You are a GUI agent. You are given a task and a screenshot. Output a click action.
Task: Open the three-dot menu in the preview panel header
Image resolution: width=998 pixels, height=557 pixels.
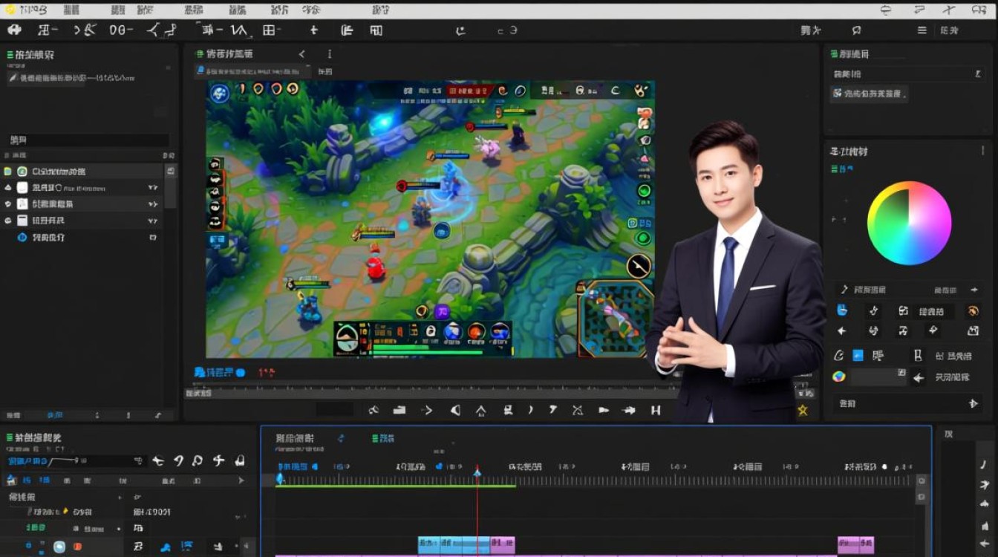click(x=330, y=54)
